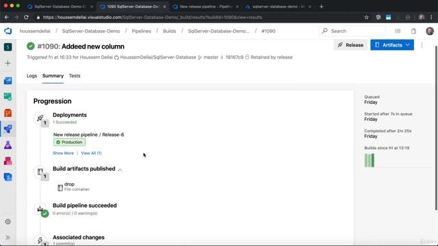Open the work items list icon in header
Viewport: 438px width, 246px height.
point(398,31)
